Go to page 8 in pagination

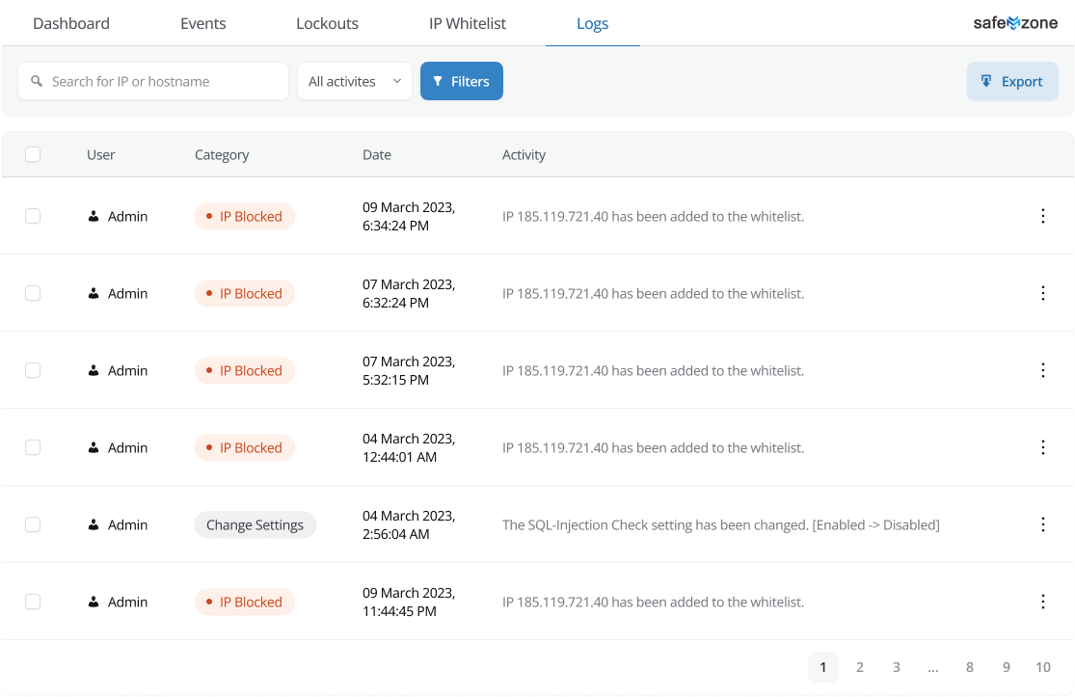coord(969,667)
